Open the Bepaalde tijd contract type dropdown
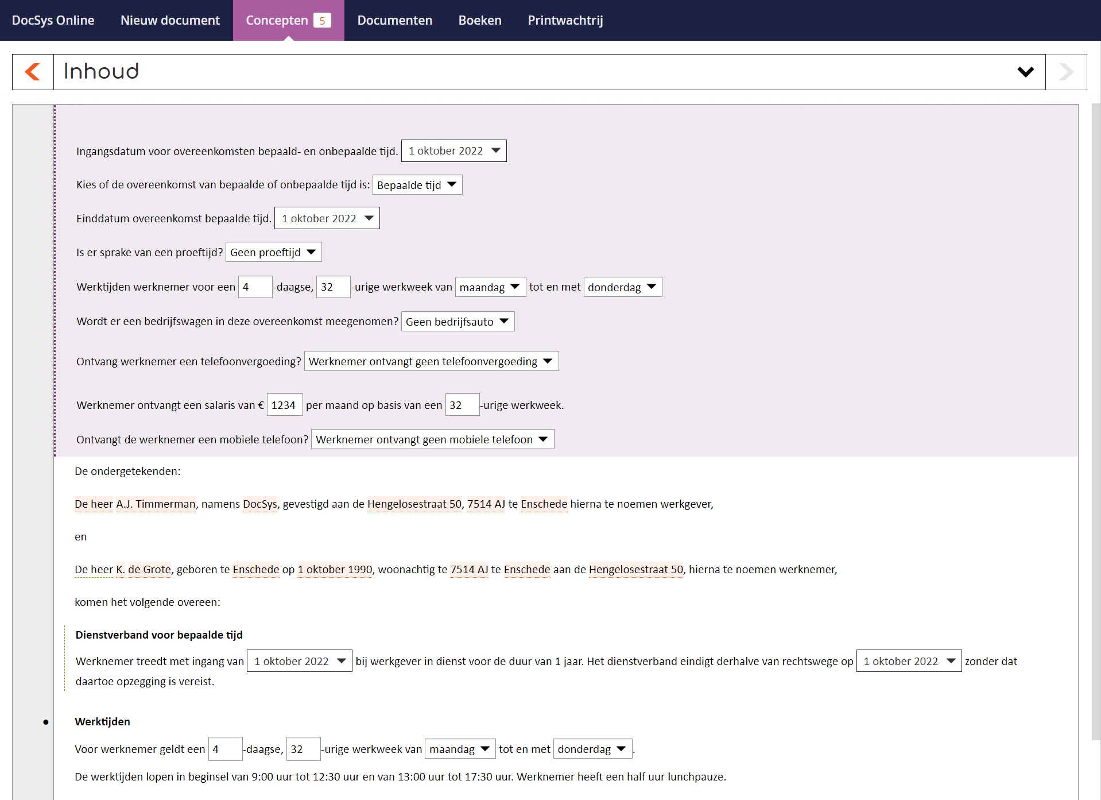 [417, 185]
